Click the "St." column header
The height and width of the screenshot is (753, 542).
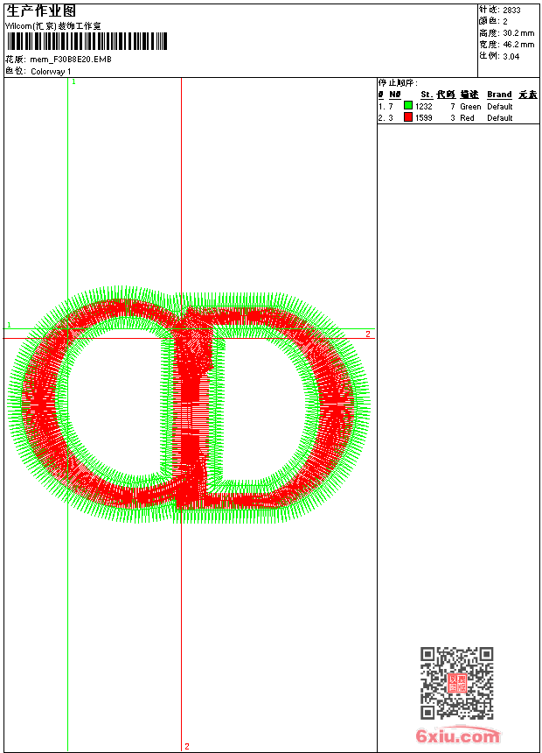coord(427,95)
